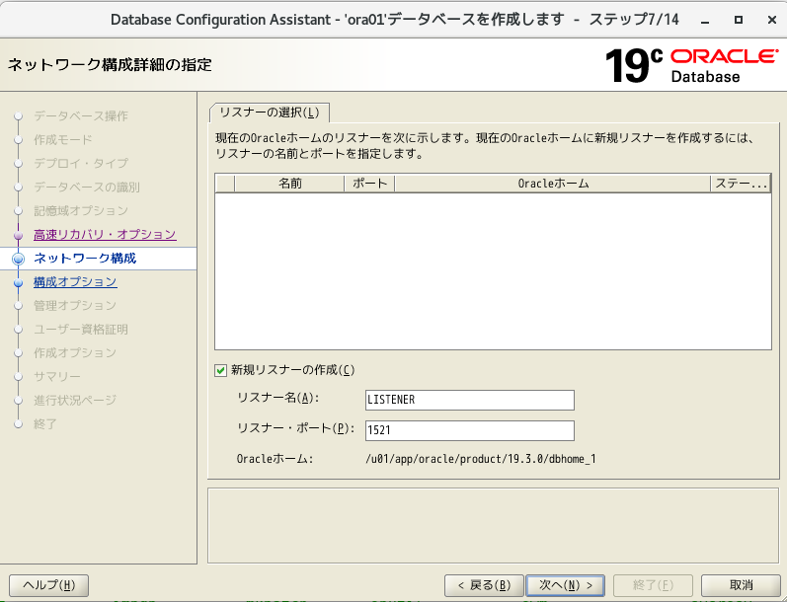Click the 終了 step label in sidebar

[x=45, y=424]
